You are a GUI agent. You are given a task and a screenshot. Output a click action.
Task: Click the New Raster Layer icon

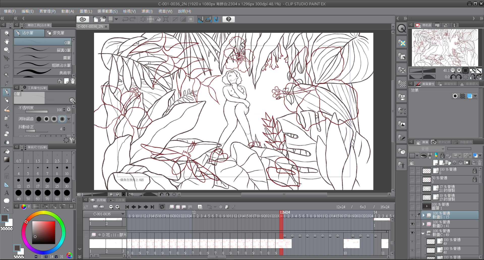[x=435, y=163]
